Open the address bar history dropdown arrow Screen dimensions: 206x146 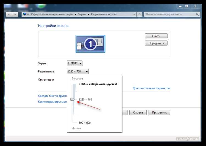coord(134,14)
